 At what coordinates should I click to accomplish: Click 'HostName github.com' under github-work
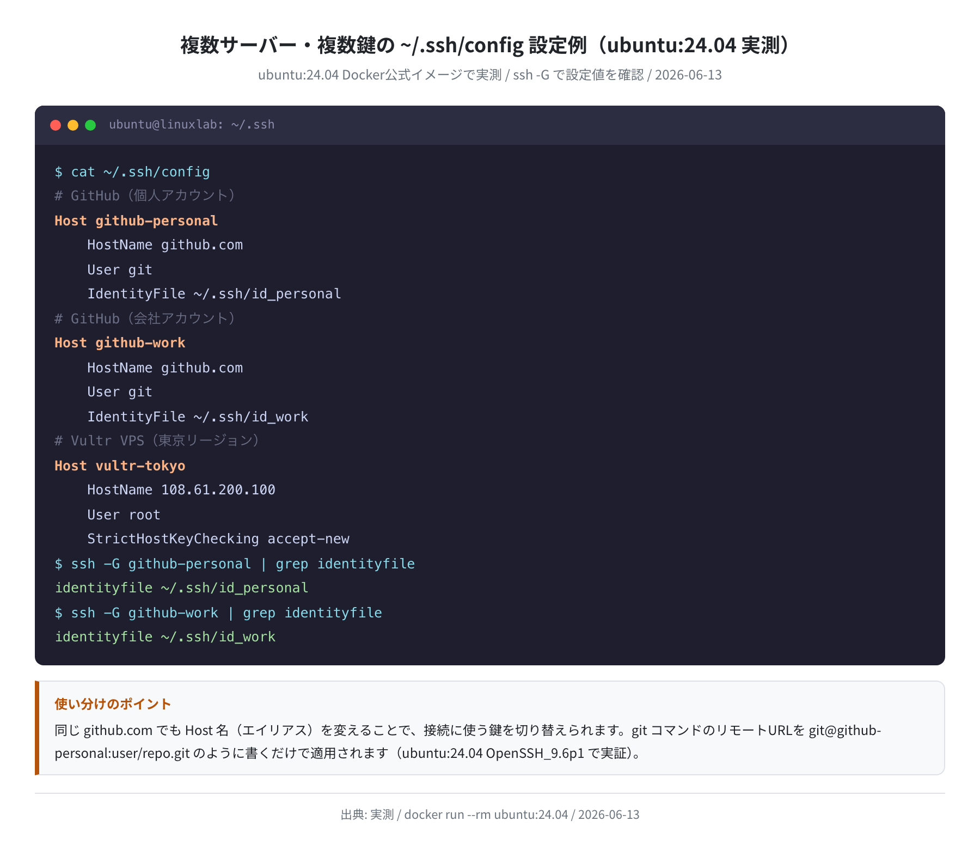coord(165,368)
